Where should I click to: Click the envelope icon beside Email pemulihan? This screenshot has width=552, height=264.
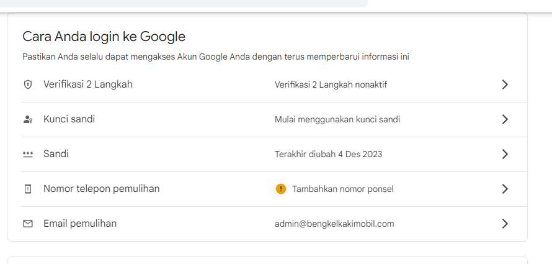click(x=27, y=224)
